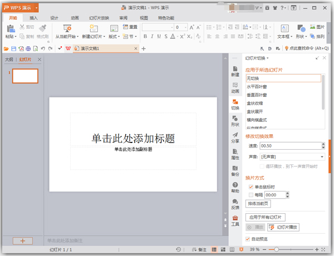Screen dimensions: 334x256
Task: Apply Underline formatting
Action: 159,36
